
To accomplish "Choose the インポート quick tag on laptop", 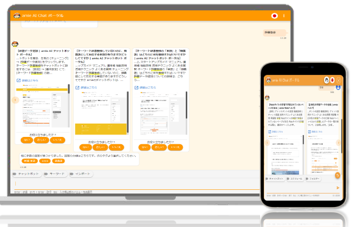I will (x=81, y=174).
